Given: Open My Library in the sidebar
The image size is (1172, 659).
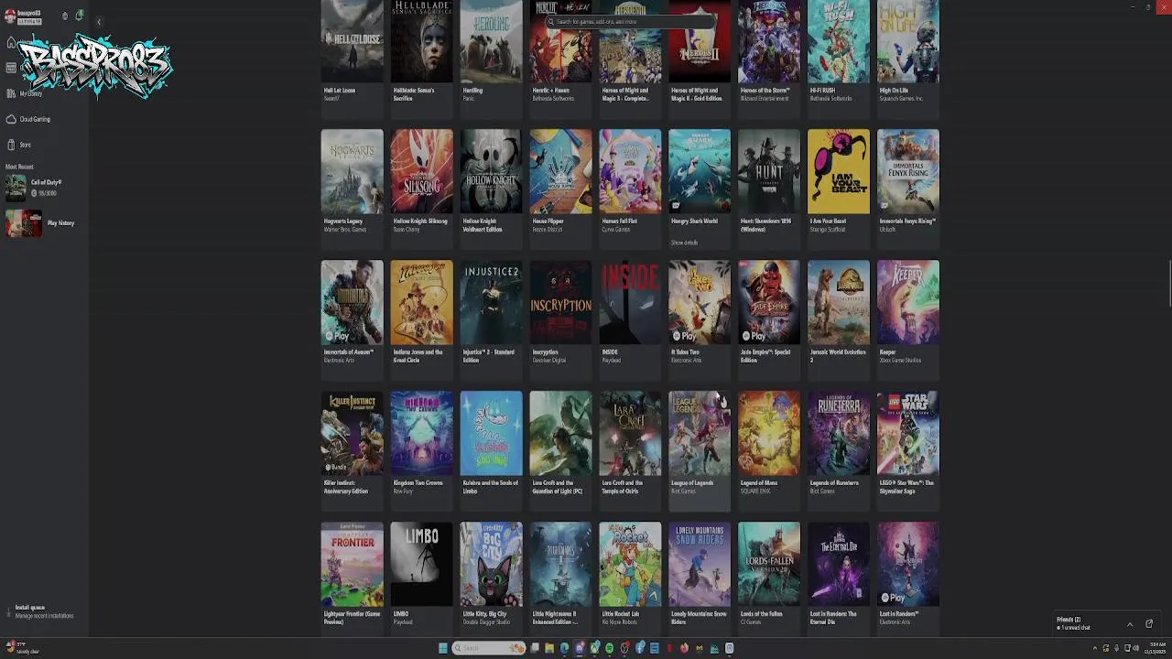Looking at the screenshot, I should coord(31,93).
